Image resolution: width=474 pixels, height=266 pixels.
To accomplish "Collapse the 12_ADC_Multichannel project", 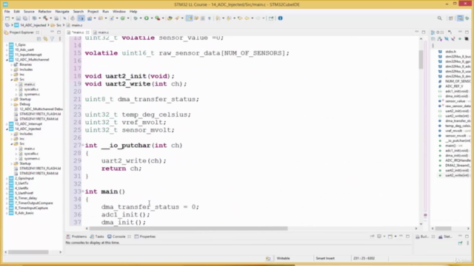I will coord(7,60).
